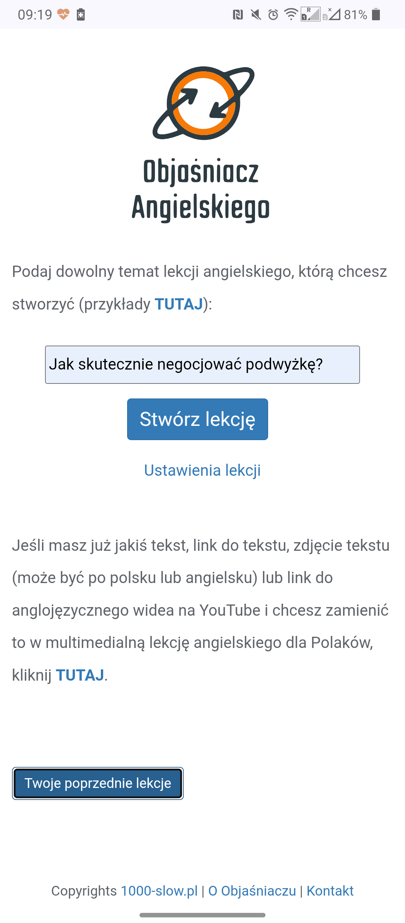Select the lesson topic text field
The image size is (405, 923).
pos(202,364)
